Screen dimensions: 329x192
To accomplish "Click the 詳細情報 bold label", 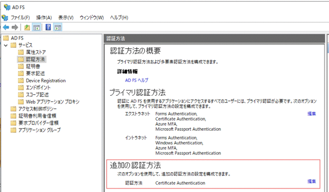I will pyautogui.click(x=127, y=71).
